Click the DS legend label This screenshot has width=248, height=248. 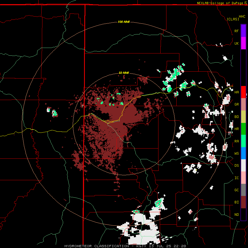(x=236, y=165)
